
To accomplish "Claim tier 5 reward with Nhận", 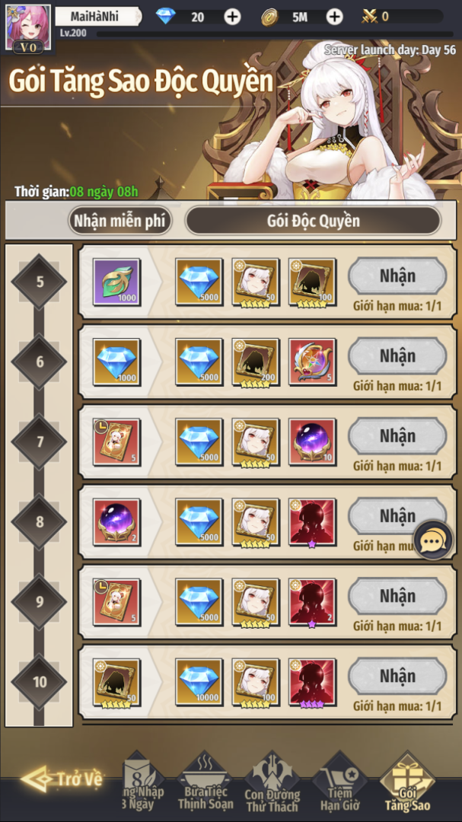I will pos(397,276).
